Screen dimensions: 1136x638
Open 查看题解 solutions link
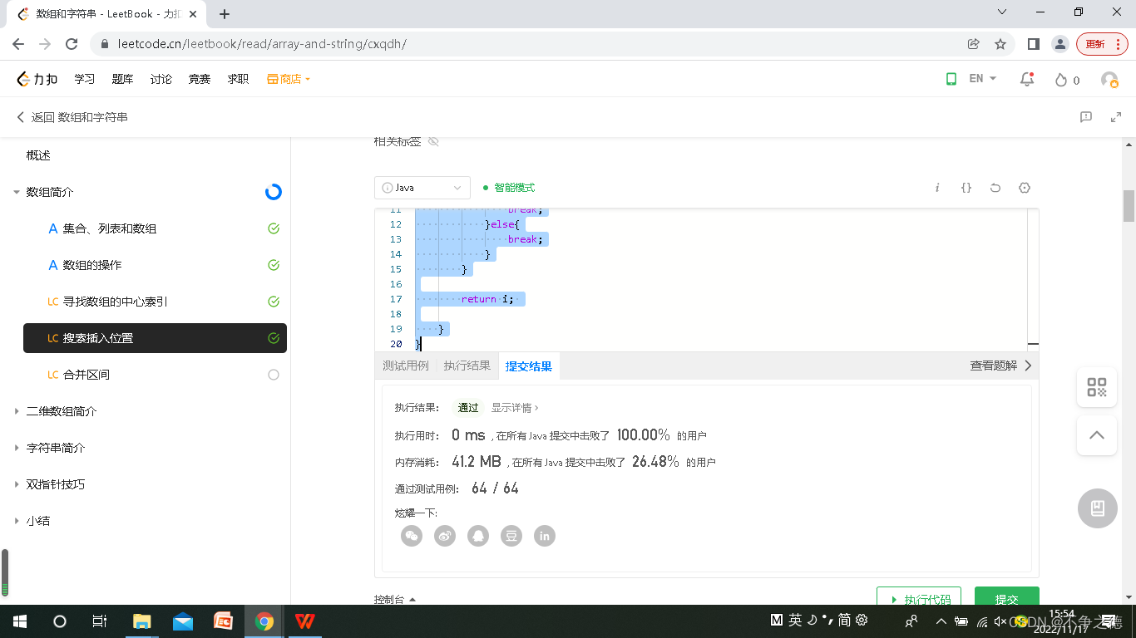pyautogui.click(x=1001, y=366)
